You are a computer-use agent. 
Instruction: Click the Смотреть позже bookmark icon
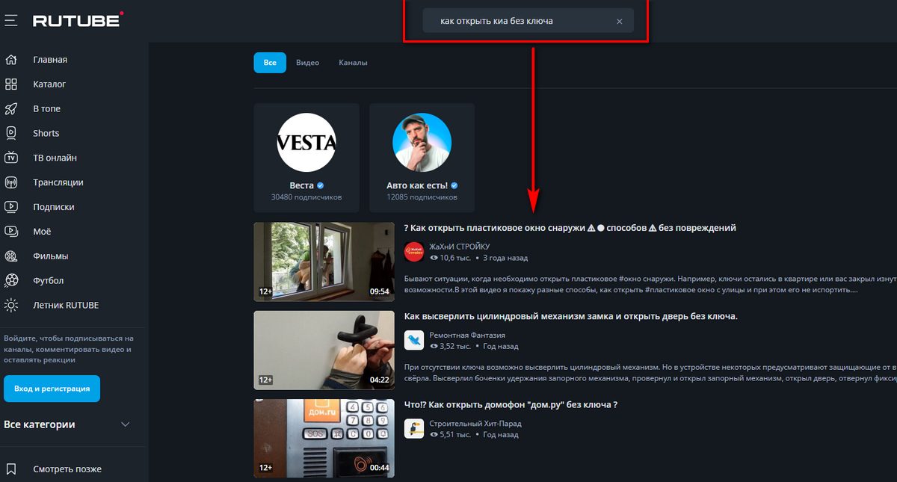[11, 469]
